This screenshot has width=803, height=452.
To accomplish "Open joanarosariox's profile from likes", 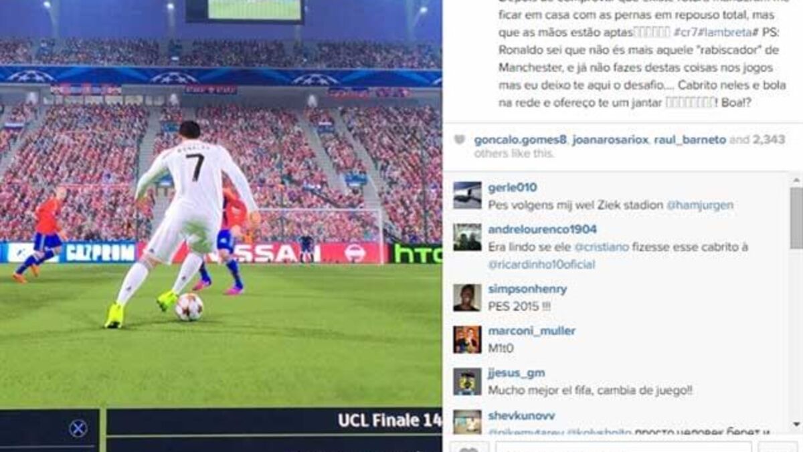I will 610,140.
